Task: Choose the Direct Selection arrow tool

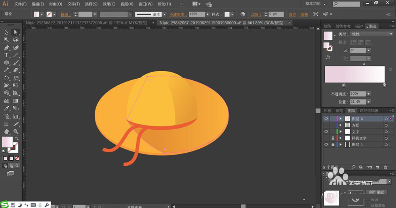Action: pyautogui.click(x=16, y=32)
